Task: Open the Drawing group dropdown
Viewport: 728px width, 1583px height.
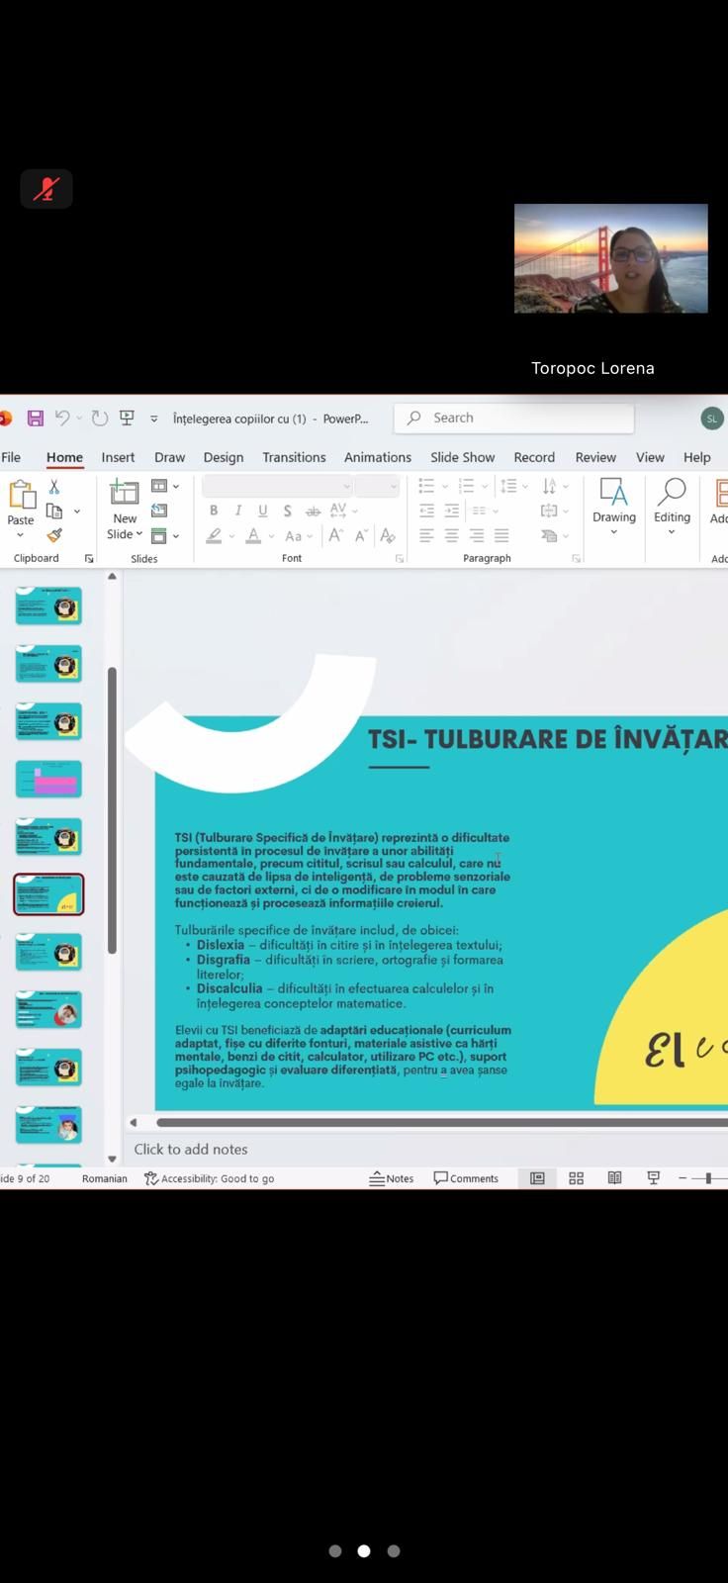Action: (x=613, y=532)
